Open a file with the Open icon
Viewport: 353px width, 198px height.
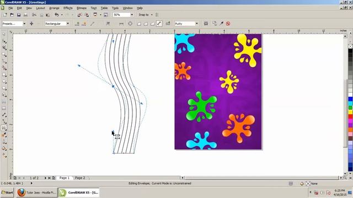coord(12,15)
